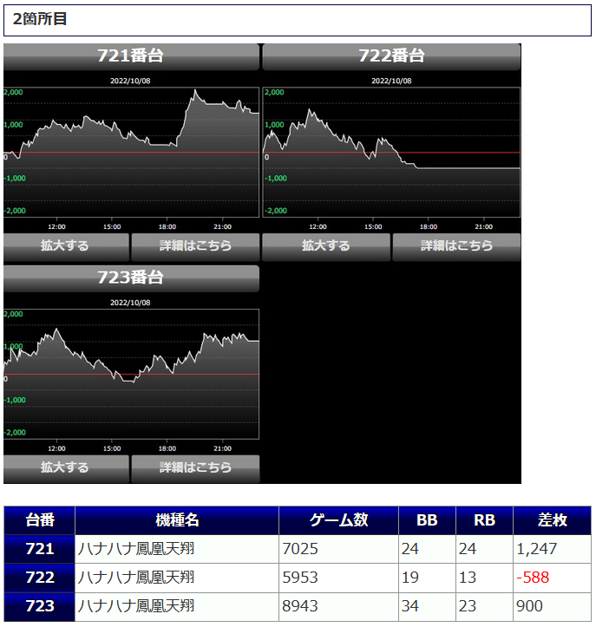Click the 2箇所目 section heading
Image resolution: width=596 pixels, height=627 pixels.
[298, 20]
